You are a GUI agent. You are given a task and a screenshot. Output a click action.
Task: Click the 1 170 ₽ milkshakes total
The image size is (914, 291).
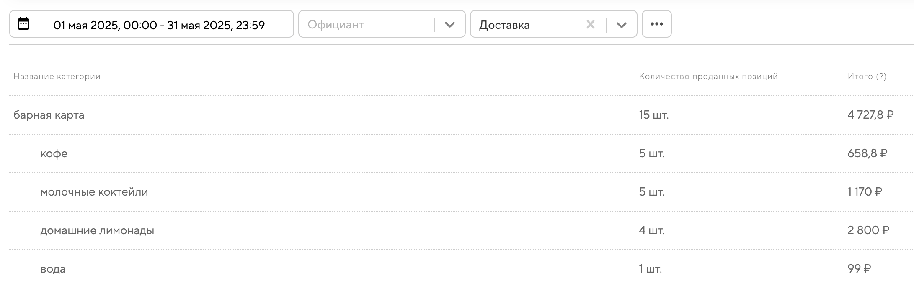(865, 192)
